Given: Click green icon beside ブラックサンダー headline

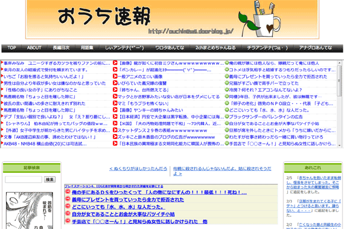Looking at the screenshot, I should coord(227,117).
